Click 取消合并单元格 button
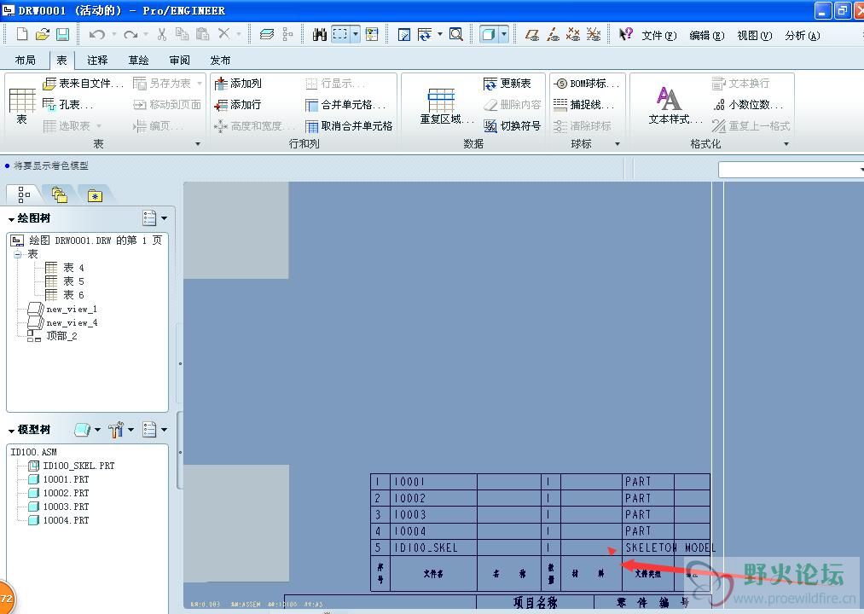864x614 pixels. click(x=350, y=125)
